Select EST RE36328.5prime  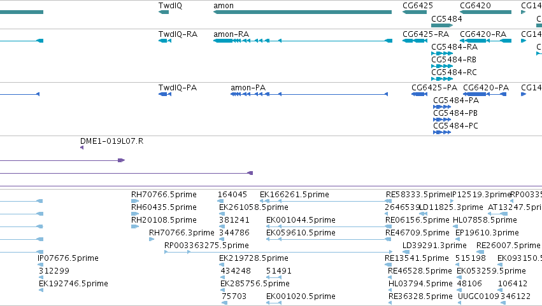tap(420, 296)
